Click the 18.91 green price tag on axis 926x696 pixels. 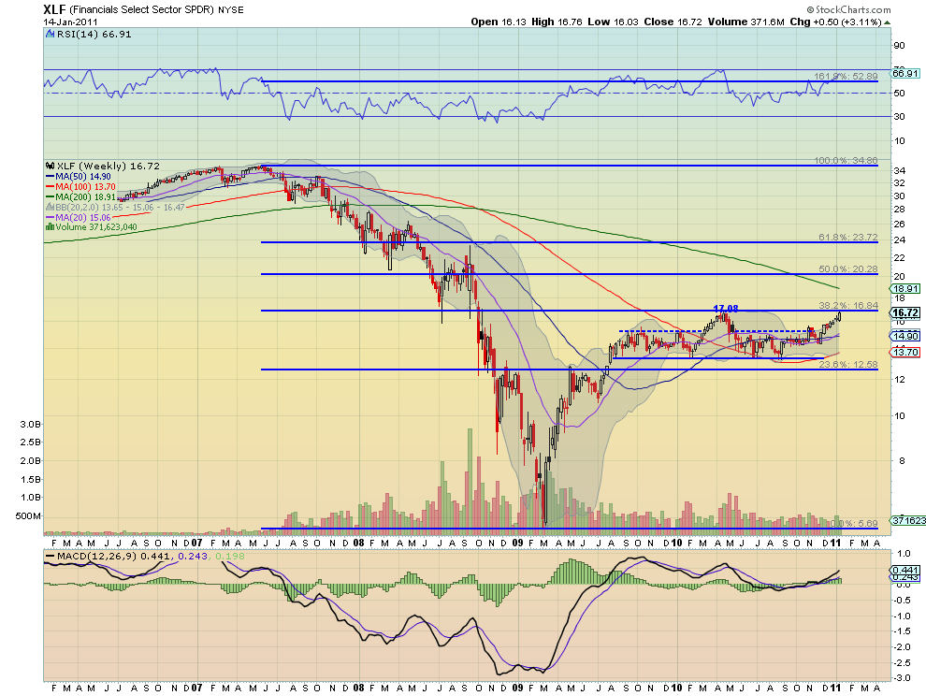pos(905,288)
